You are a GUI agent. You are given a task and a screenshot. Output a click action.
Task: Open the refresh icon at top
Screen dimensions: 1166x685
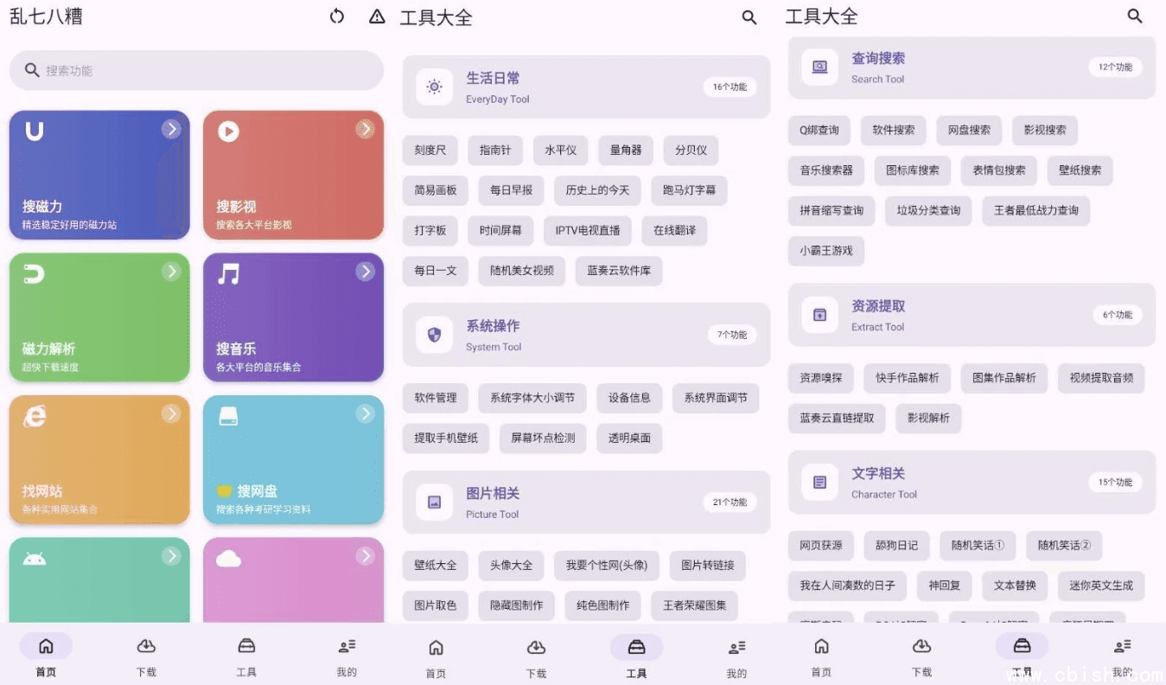(x=336, y=16)
